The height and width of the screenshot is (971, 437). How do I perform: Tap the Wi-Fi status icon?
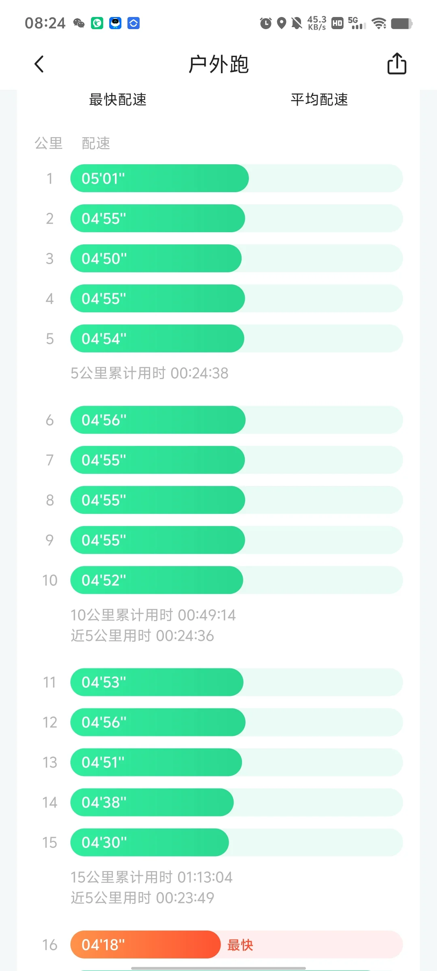(x=379, y=23)
